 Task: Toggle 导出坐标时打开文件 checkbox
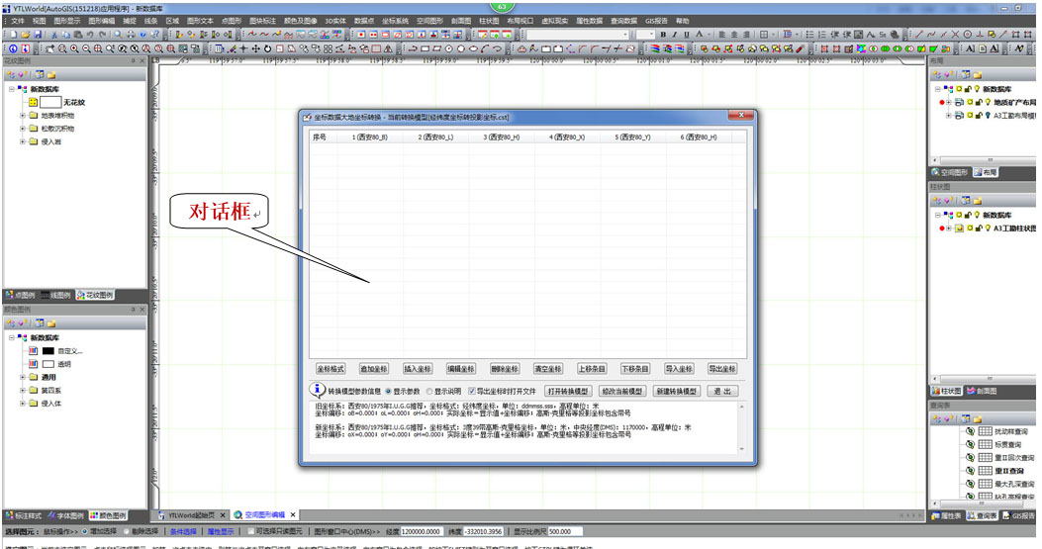click(472, 392)
